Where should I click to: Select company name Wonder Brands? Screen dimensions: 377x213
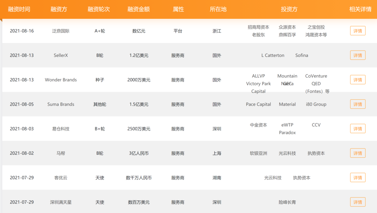click(61, 80)
